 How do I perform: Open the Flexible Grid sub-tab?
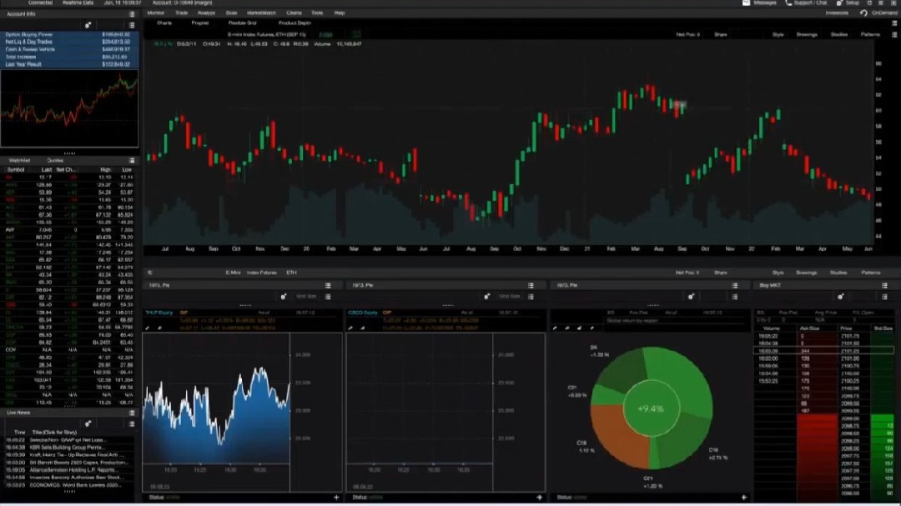243,23
